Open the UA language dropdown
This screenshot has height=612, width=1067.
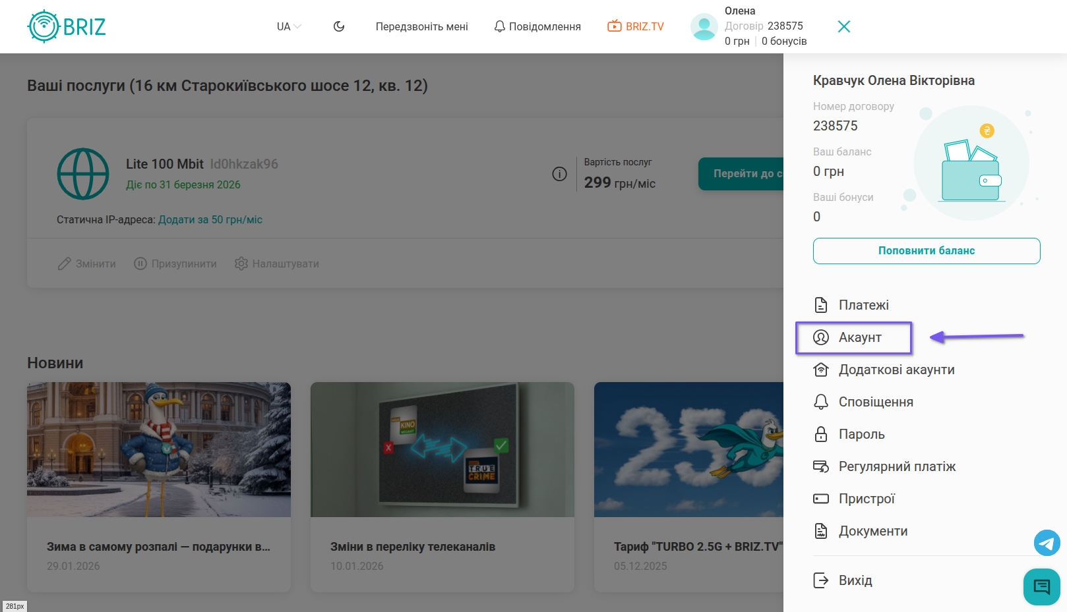[288, 26]
